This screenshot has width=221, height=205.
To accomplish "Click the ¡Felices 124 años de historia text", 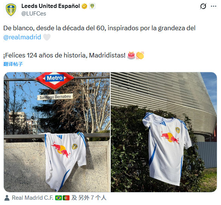I will 45,55.
